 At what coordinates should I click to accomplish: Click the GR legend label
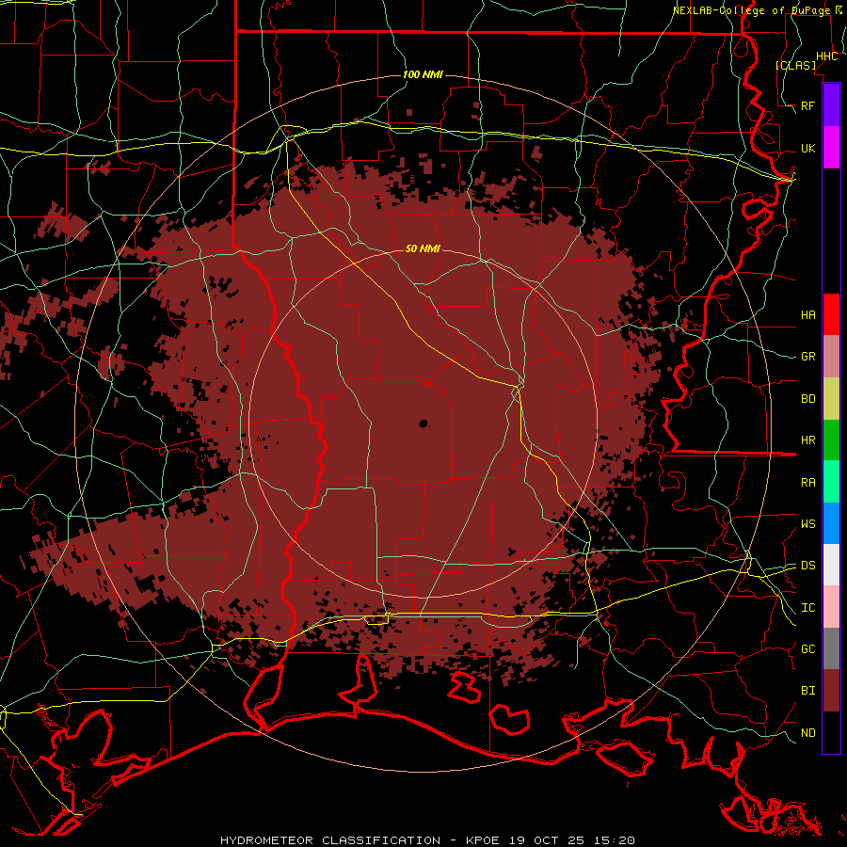(807, 357)
